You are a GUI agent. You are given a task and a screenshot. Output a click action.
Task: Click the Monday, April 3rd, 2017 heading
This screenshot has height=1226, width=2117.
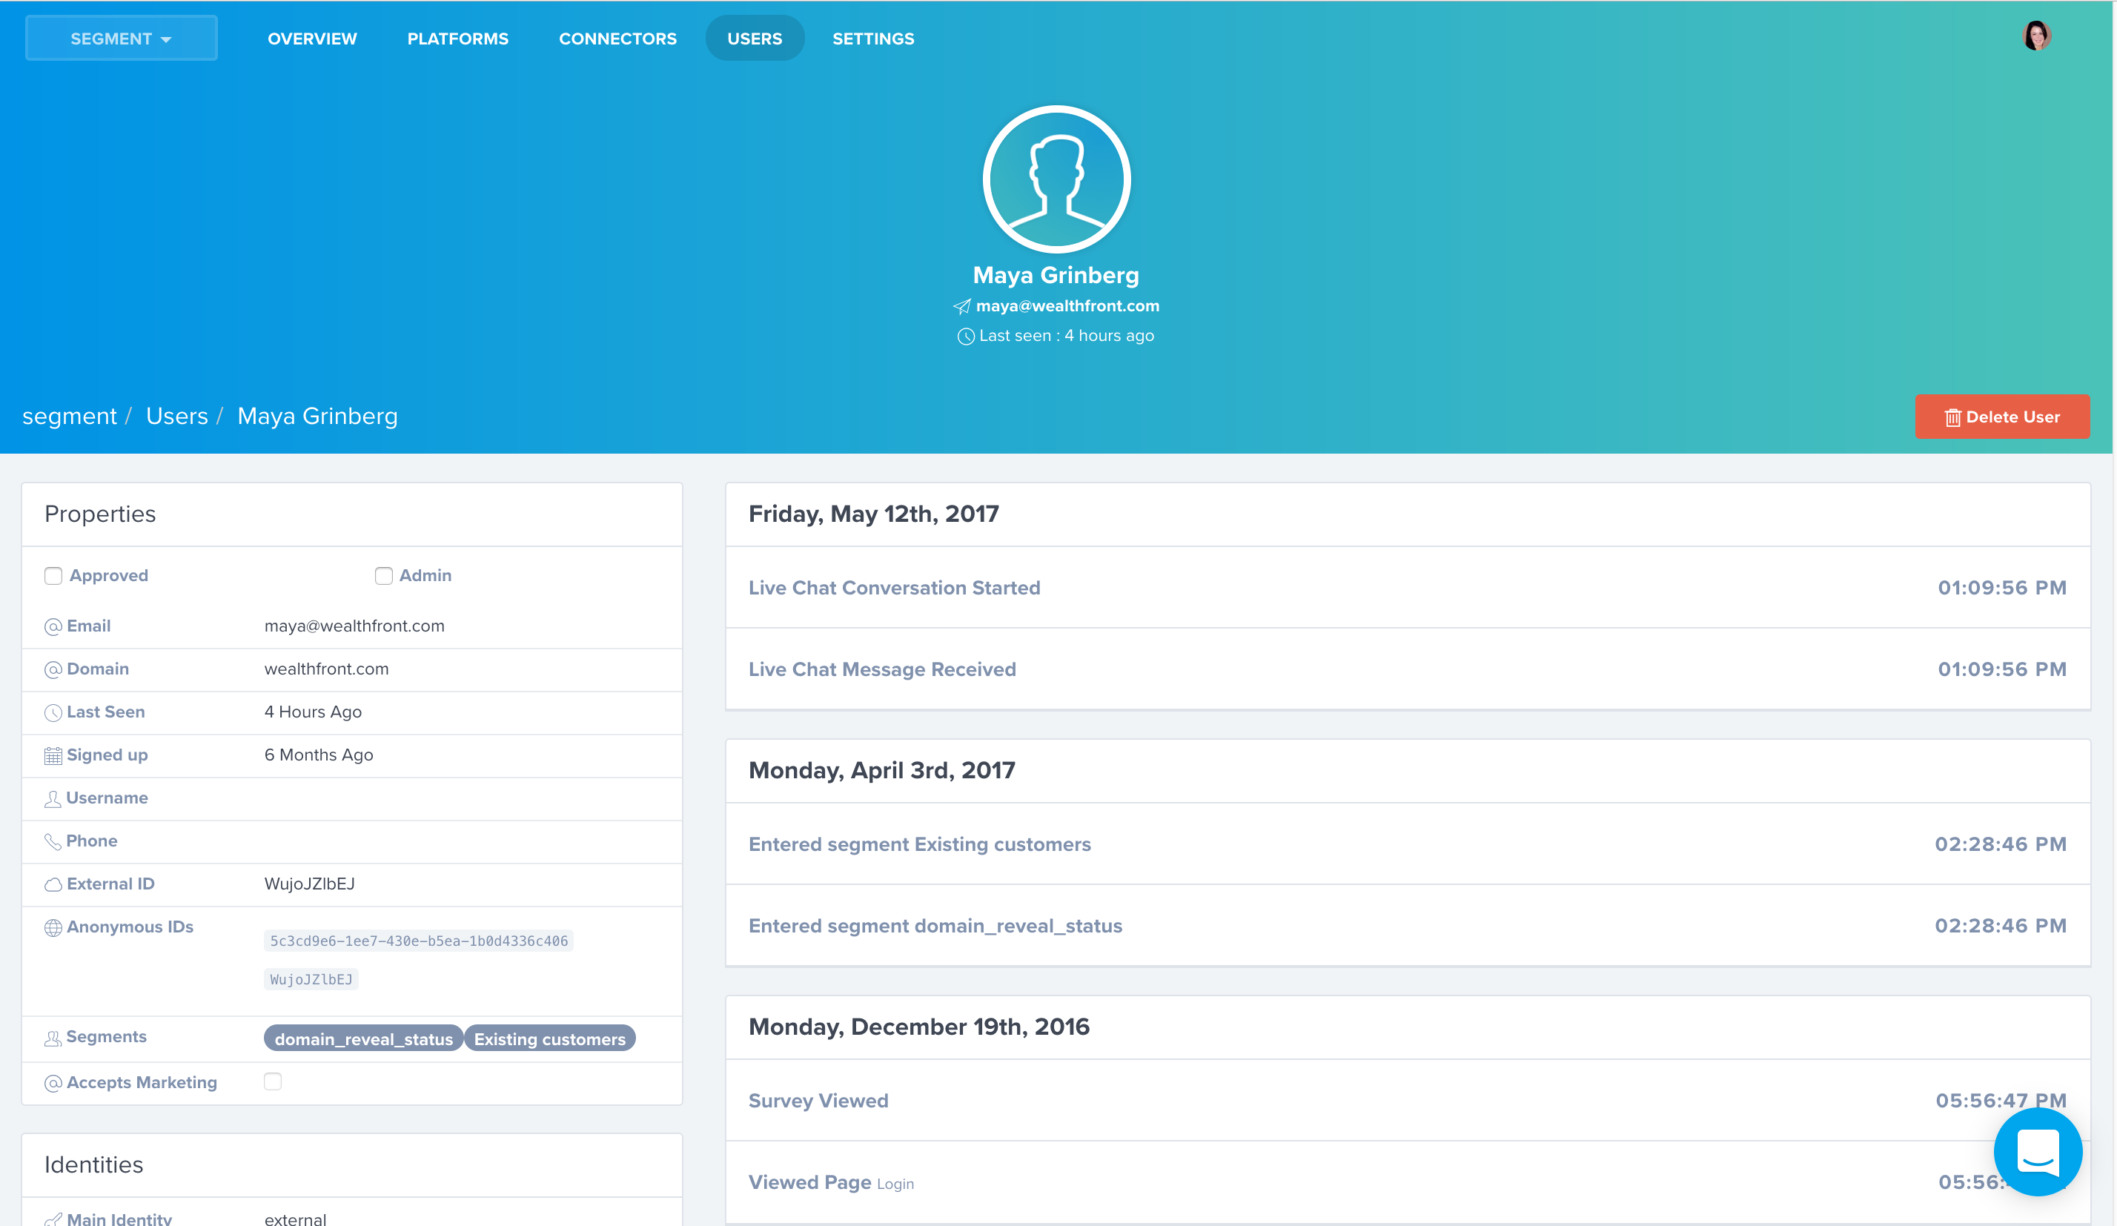click(x=881, y=769)
